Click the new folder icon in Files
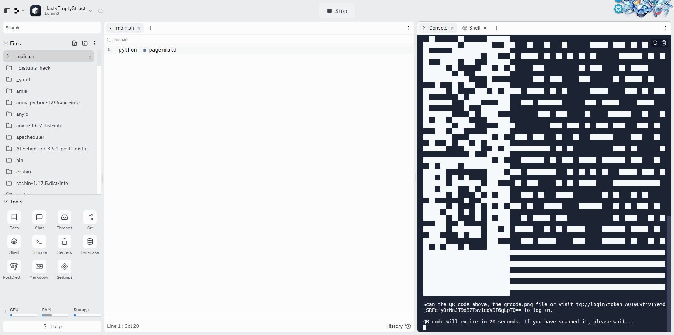Image resolution: width=674 pixels, height=335 pixels. [85, 43]
